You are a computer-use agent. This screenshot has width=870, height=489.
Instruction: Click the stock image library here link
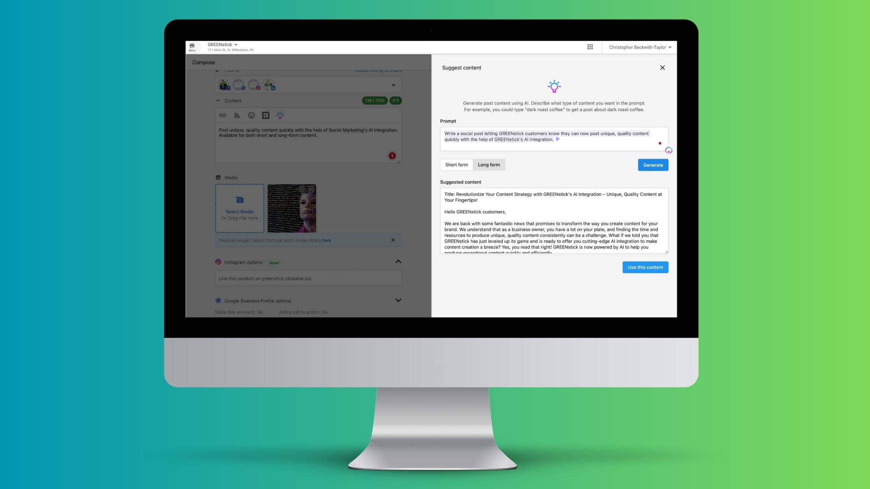(x=327, y=240)
